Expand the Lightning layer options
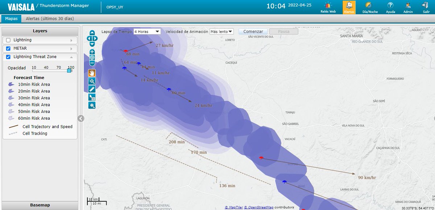The height and width of the screenshot is (210, 435). (x=71, y=40)
